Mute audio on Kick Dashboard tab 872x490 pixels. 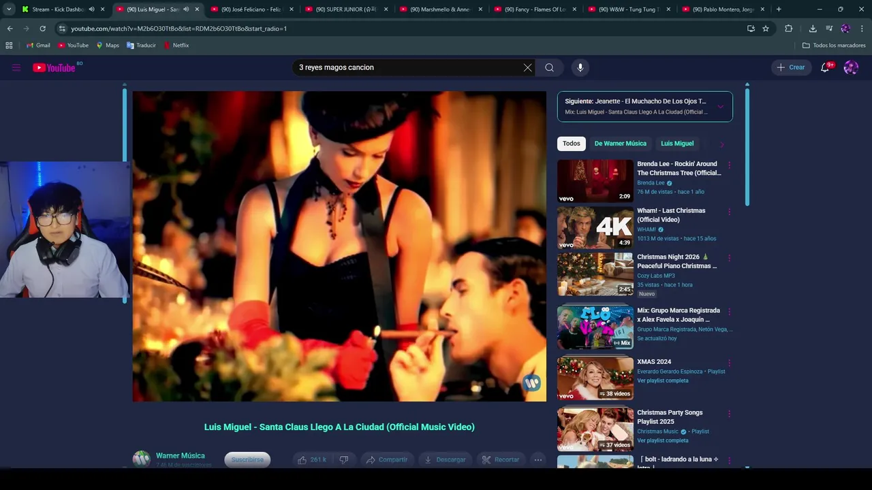91,10
